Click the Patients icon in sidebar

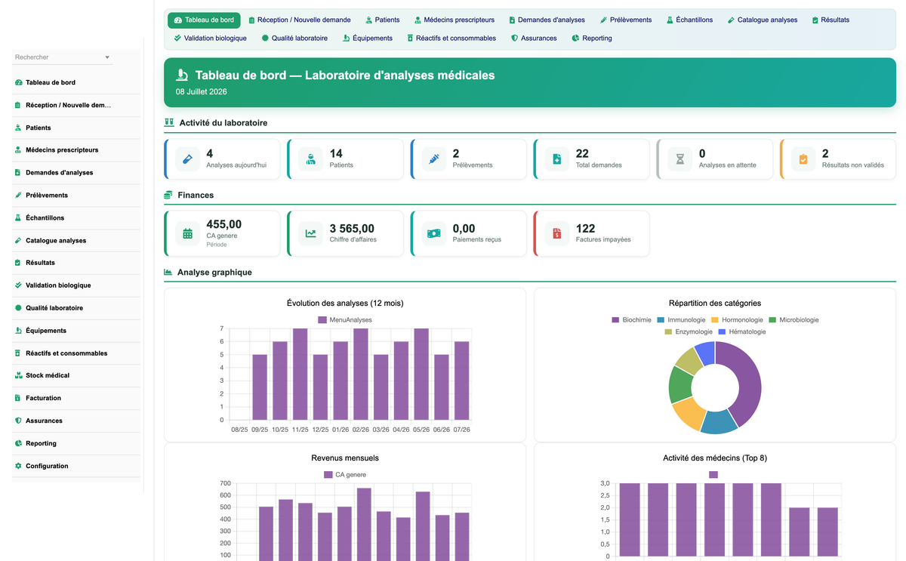pos(18,128)
